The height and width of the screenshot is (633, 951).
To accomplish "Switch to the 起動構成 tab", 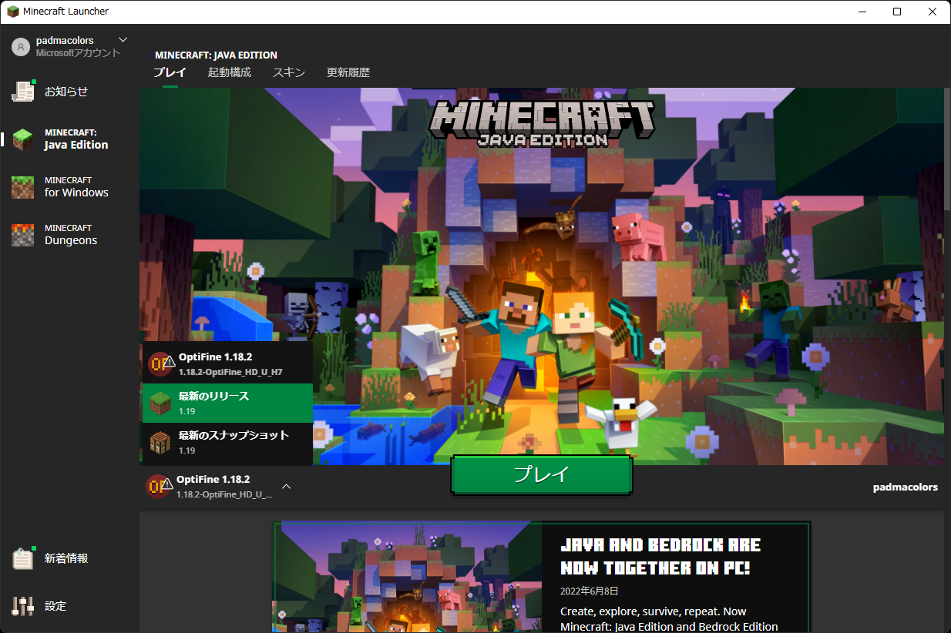I will [x=229, y=72].
